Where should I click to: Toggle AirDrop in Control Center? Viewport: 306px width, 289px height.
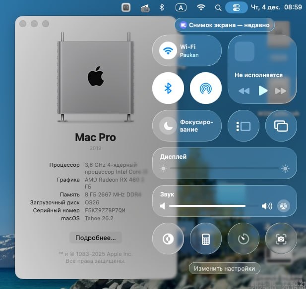[206, 88]
